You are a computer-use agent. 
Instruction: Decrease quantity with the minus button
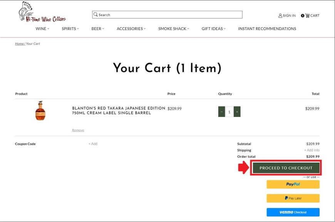(x=221, y=112)
